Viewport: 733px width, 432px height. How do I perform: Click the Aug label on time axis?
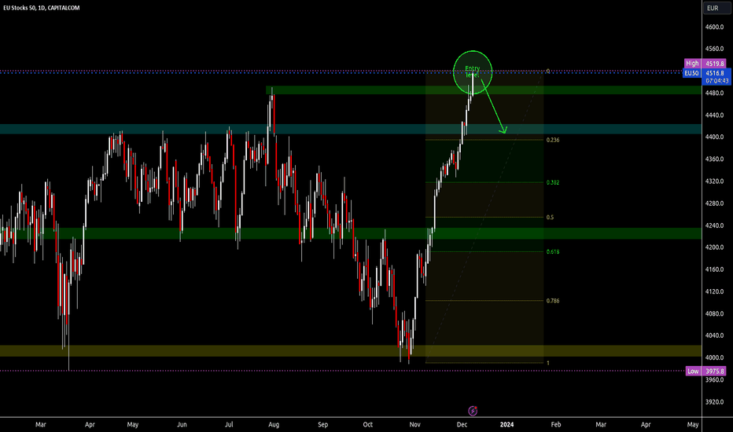pyautogui.click(x=274, y=424)
